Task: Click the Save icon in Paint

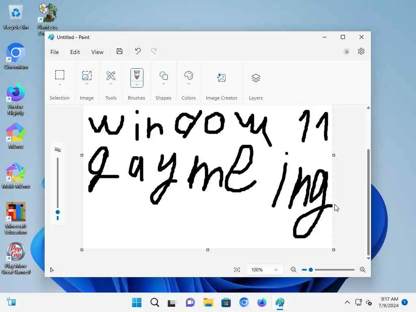Action: pyautogui.click(x=119, y=52)
